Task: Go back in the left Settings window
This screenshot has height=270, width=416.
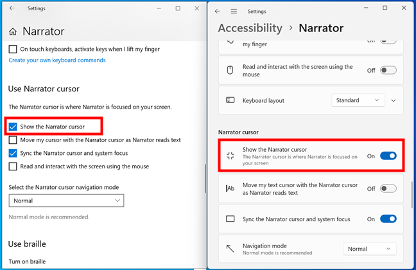Action: coord(12,8)
